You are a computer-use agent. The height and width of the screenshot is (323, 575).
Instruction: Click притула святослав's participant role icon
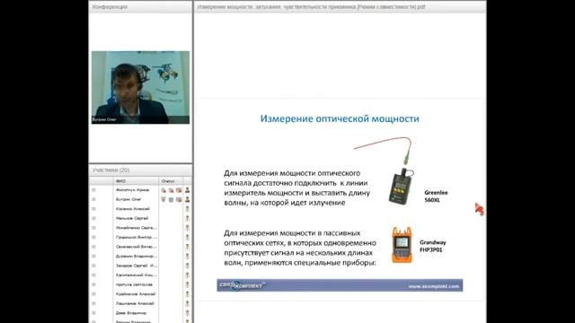[x=188, y=284]
